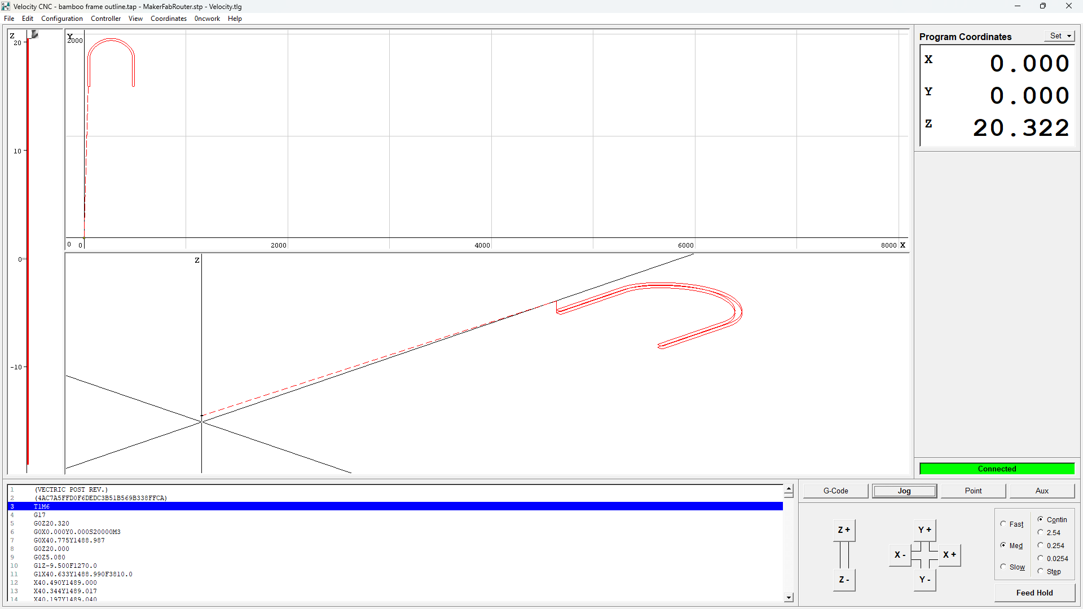Image resolution: width=1083 pixels, height=609 pixels.
Task: Jog the machine with Y+
Action: [x=924, y=530]
